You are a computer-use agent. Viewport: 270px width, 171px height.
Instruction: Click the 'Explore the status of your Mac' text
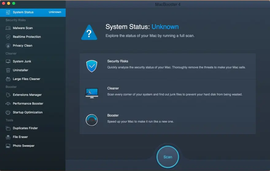click(150, 36)
